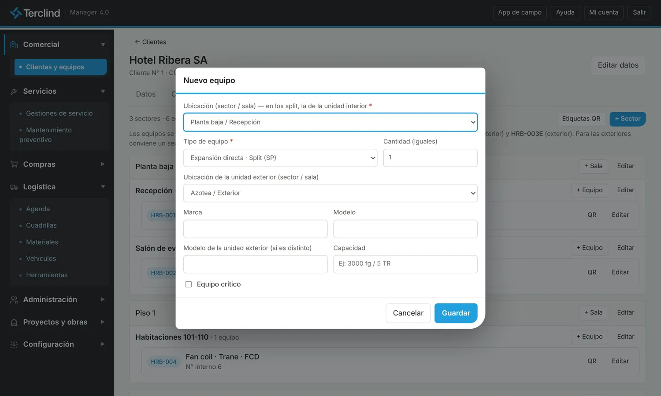Click the Servicios wrench icon
This screenshot has width=661, height=396.
[14, 92]
